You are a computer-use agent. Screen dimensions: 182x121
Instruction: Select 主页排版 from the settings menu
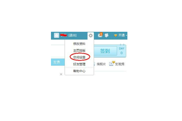point(79,51)
